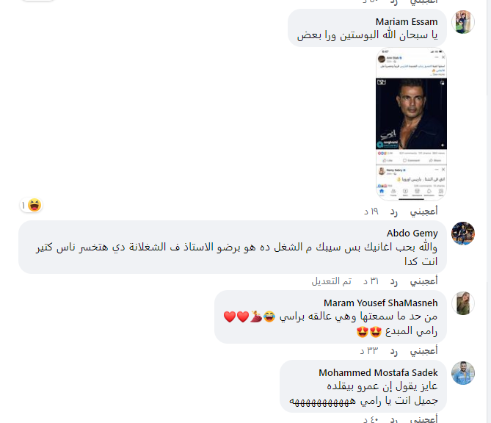This screenshot has height=423, width=491.
Task: Open Maram Yousef ShaMasneh's avatar
Action: pos(463,303)
